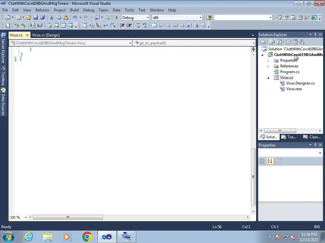
Task: Click Solution Explorer's horizontal scrollbar thumb
Action: (280, 131)
